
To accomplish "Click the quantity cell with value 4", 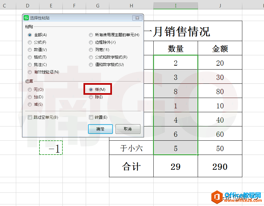I will click(x=176, y=119).
